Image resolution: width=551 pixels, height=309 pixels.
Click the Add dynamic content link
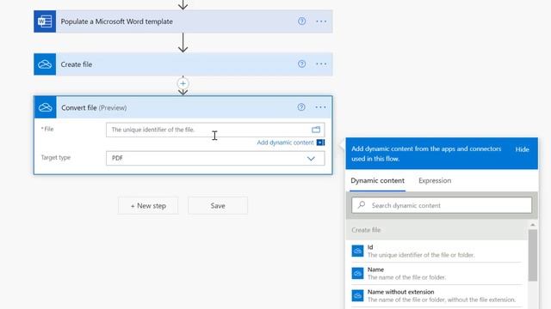click(x=285, y=142)
